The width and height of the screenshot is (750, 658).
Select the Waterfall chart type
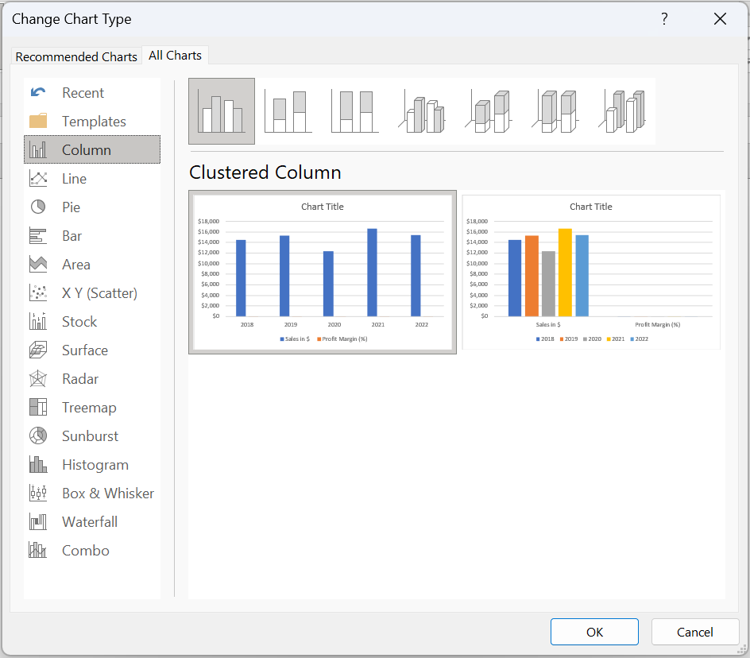[89, 521]
